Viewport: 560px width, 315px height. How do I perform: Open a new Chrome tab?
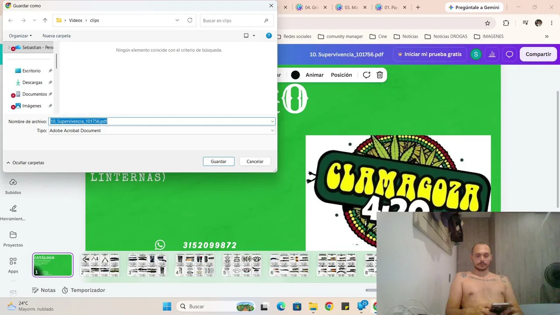click(418, 7)
